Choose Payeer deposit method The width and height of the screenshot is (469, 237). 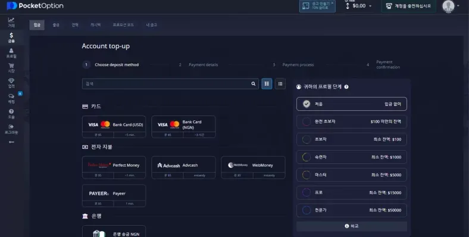point(114,196)
